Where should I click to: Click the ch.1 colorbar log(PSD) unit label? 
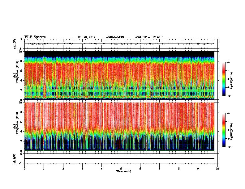(x=232, y=80)
